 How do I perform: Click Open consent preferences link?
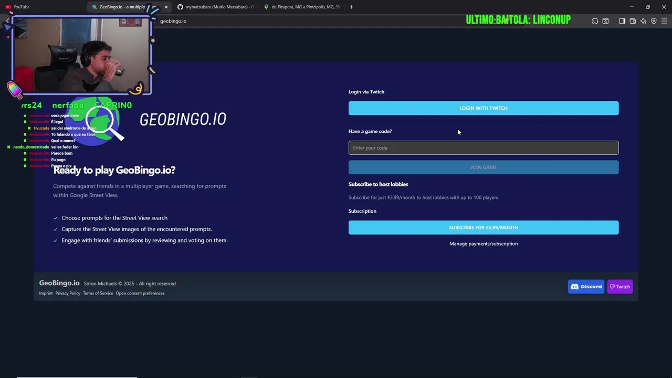(140, 293)
